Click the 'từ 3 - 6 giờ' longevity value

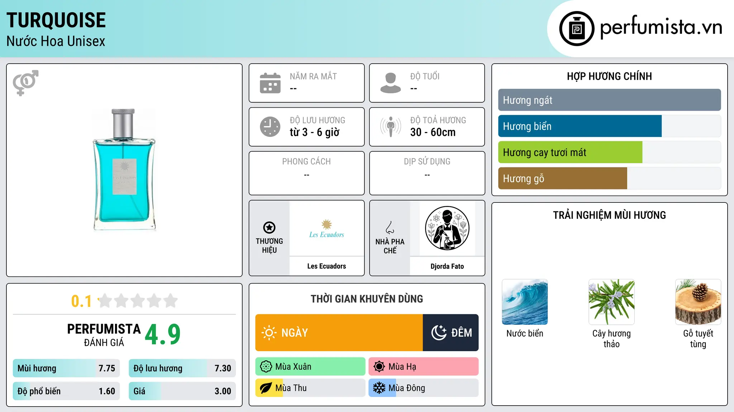tap(314, 132)
